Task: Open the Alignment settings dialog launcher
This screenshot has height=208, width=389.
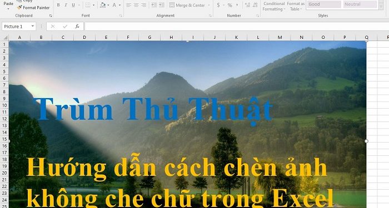Action: click(x=210, y=16)
